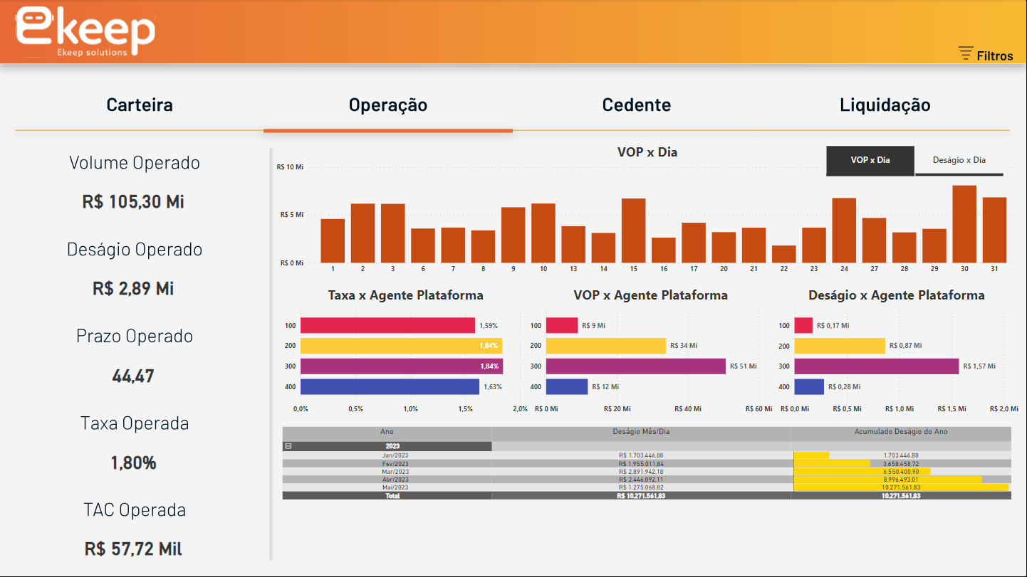Click Acumulado Deságio do Ano column header
The width and height of the screenshot is (1027, 577).
pos(901,432)
